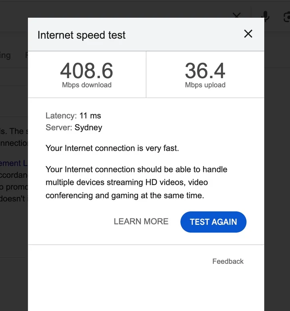Click the Internet speed test title

coord(81,35)
